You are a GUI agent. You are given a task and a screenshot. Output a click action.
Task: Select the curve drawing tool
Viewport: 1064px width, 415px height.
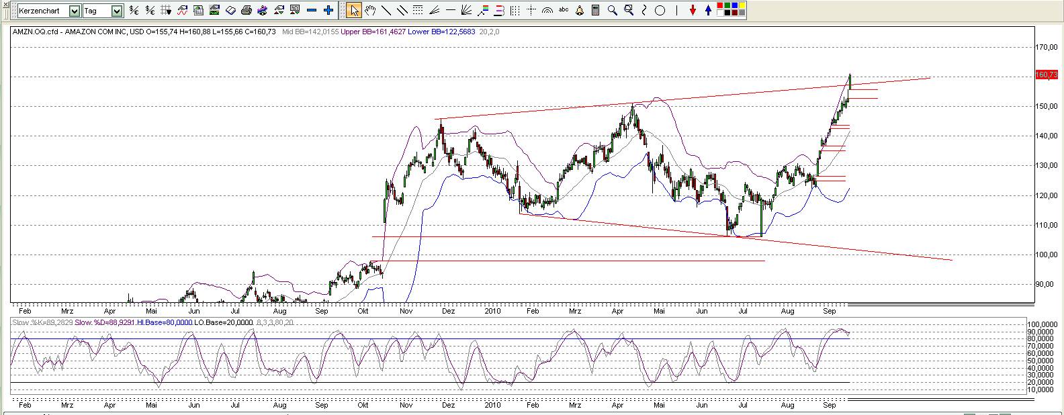[644, 10]
